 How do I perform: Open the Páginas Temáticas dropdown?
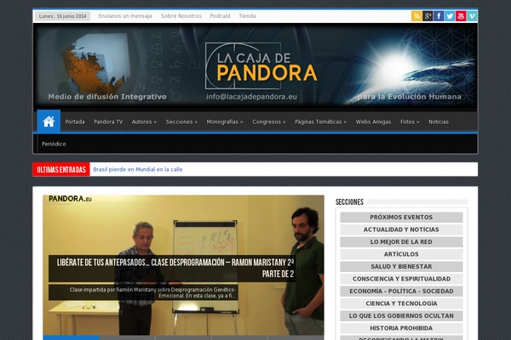(x=320, y=122)
